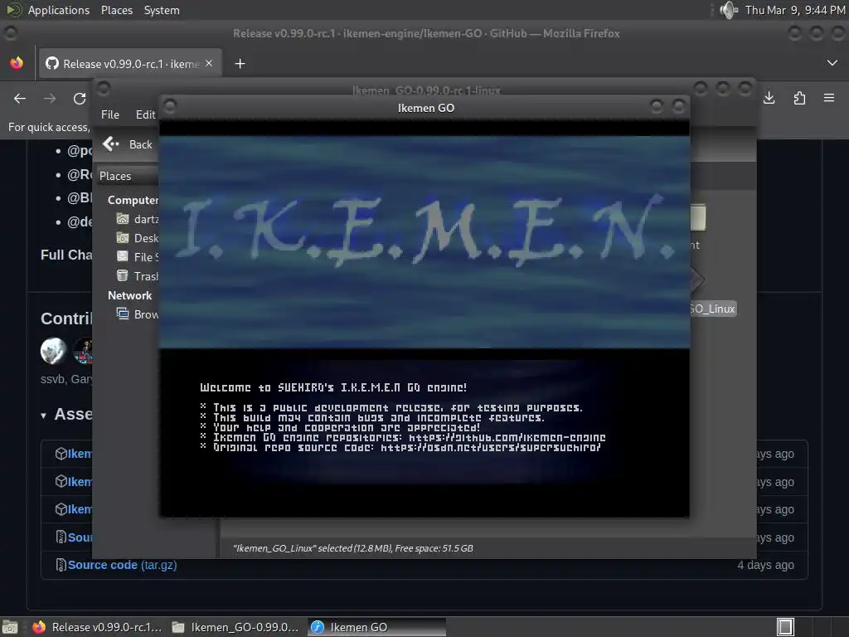
Task: Open a new Firefox tab
Action: click(240, 64)
